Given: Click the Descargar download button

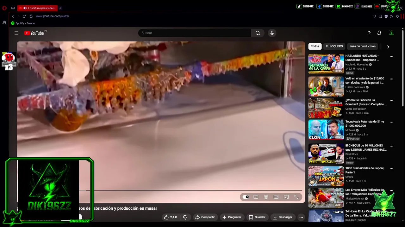Looking at the screenshot, I should coord(283,217).
